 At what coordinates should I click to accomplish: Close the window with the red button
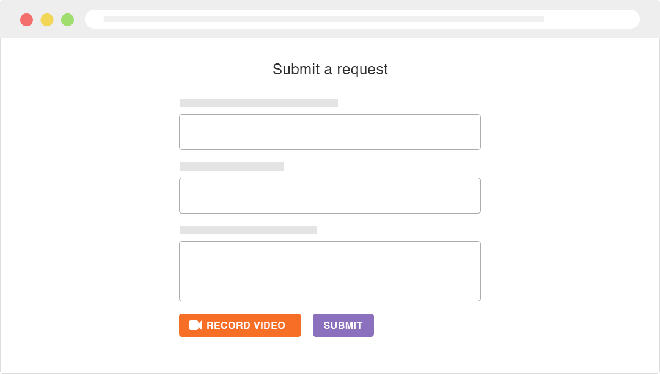coord(26,20)
